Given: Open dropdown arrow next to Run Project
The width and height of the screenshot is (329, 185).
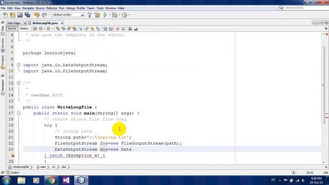Looking at the screenshot, I should pos(109,15).
